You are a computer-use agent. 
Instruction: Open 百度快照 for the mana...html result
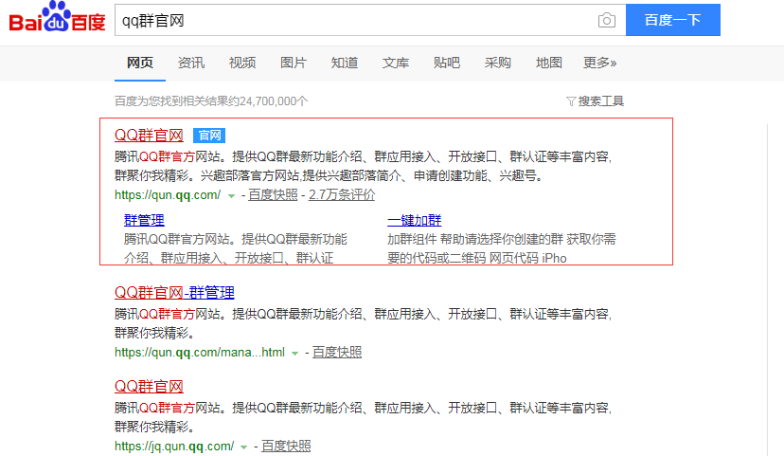[337, 353]
